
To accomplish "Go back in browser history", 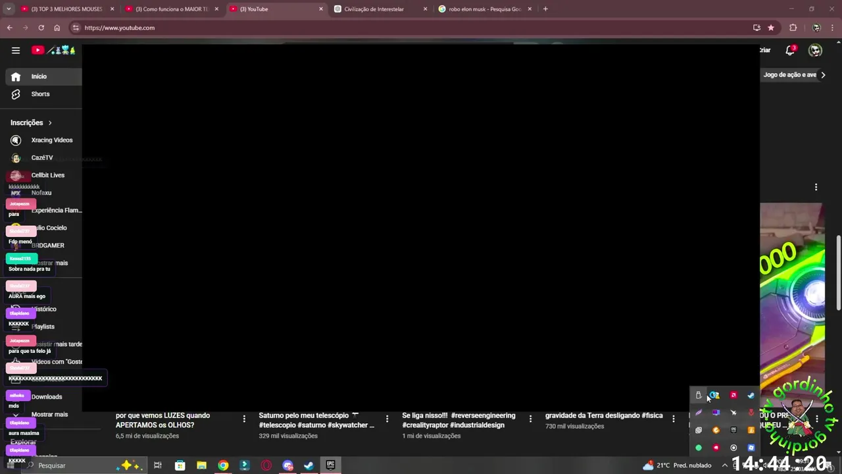I will click(9, 28).
